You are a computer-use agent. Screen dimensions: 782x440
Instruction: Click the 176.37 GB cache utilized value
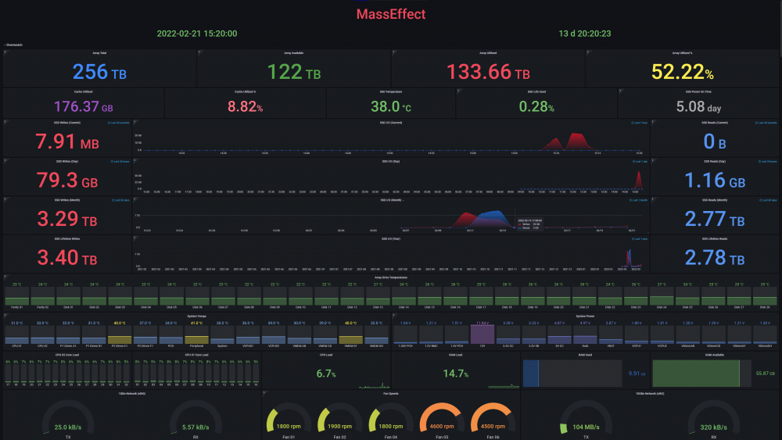[84, 106]
